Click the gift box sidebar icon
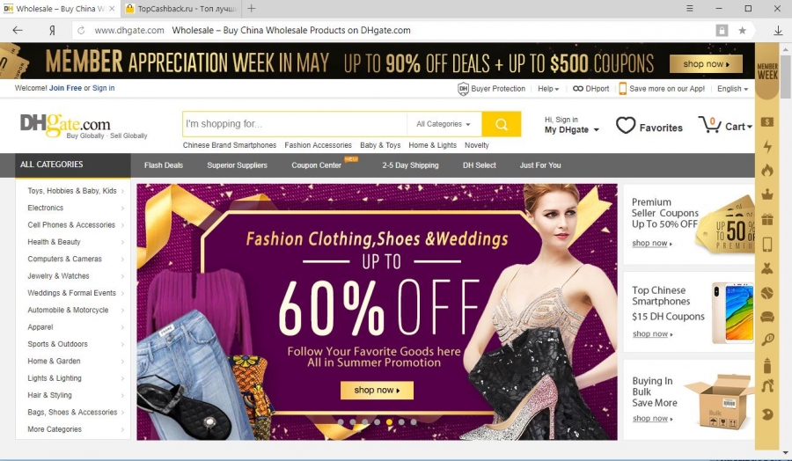Screen dimensions: 792x461 pos(767,220)
